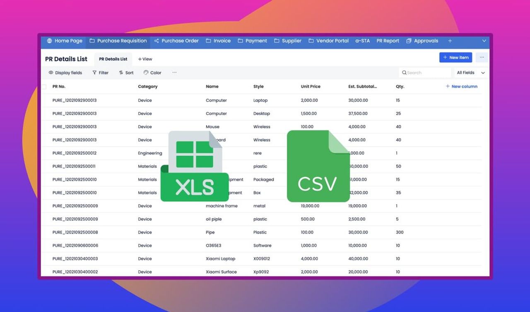Open the Vendor Portal tab

(329, 41)
